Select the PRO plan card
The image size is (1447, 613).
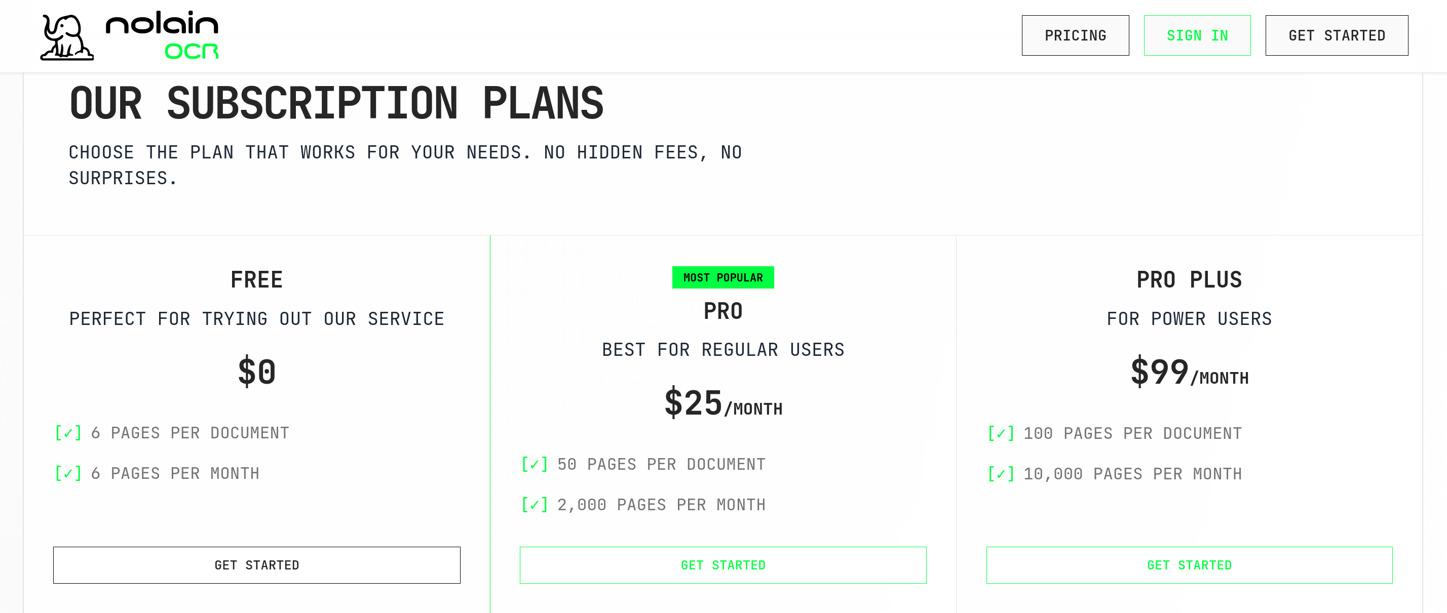723,393
